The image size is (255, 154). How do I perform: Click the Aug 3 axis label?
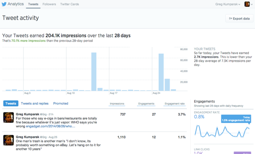click(x=27, y=93)
